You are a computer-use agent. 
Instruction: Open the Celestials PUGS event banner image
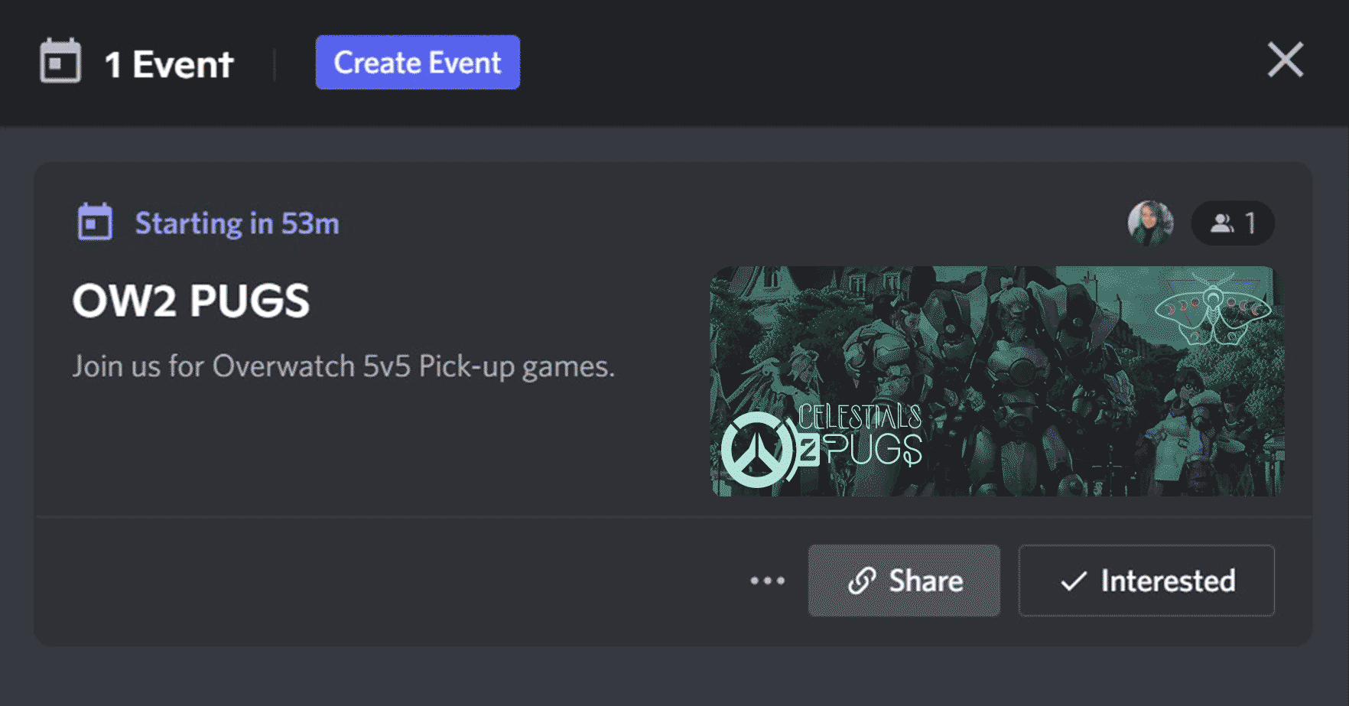coord(996,381)
